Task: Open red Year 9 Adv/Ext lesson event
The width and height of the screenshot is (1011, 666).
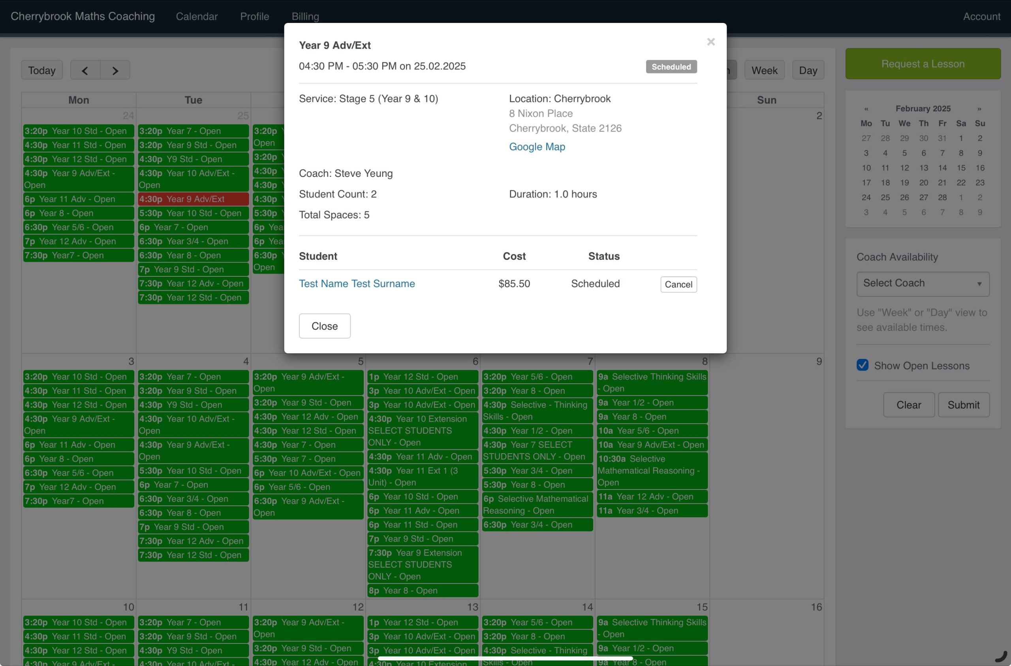Action: point(193,199)
